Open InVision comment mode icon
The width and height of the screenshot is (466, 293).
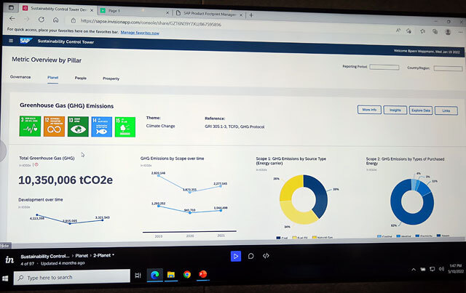click(250, 256)
